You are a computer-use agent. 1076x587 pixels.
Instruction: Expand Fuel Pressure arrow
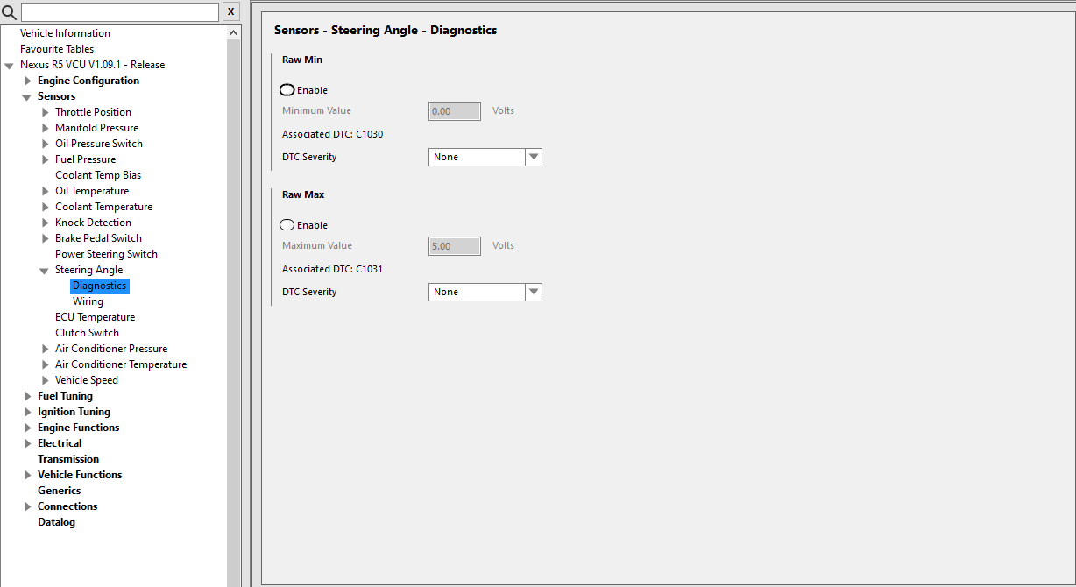point(46,159)
